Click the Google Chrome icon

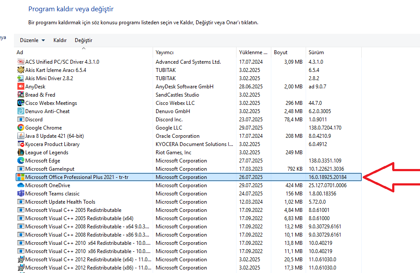click(x=20, y=127)
